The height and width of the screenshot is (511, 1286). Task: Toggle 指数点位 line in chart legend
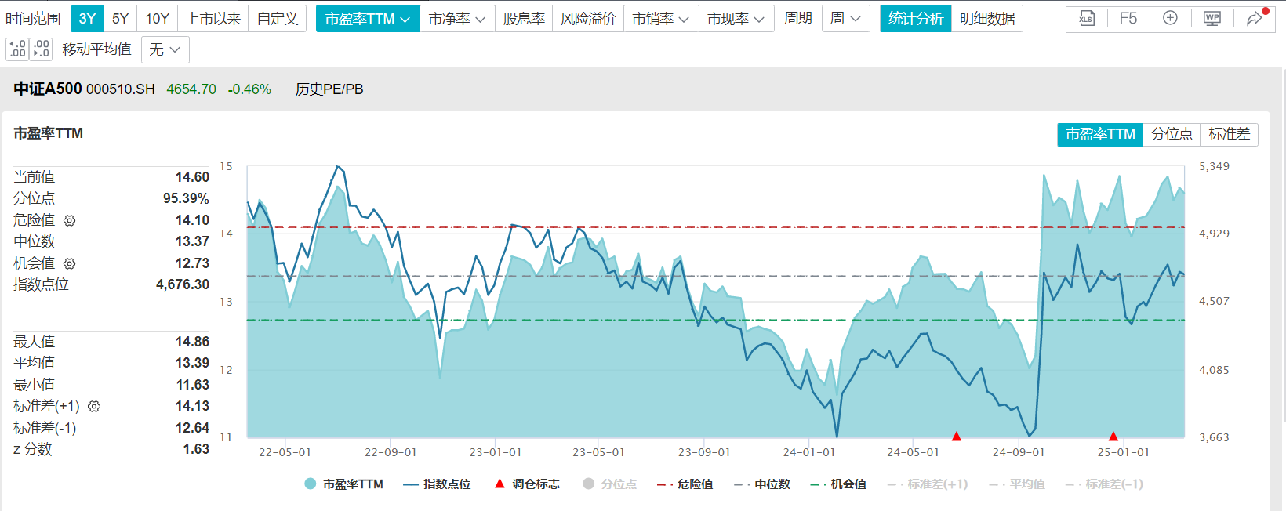tap(437, 484)
